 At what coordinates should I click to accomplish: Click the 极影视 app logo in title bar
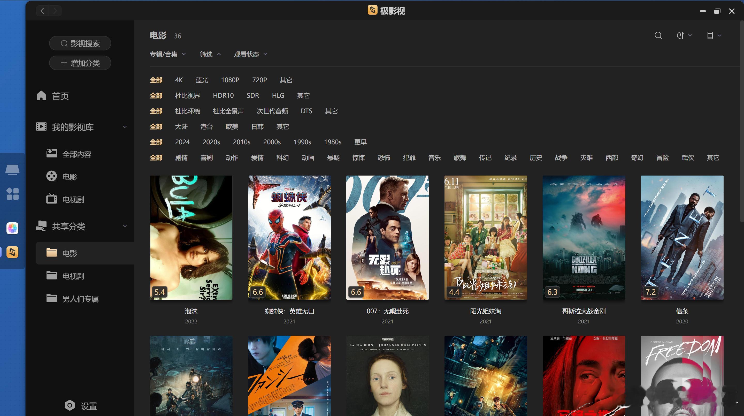pyautogui.click(x=372, y=10)
